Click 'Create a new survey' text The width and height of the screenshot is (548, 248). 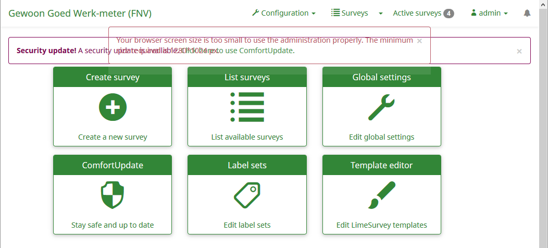(113, 138)
